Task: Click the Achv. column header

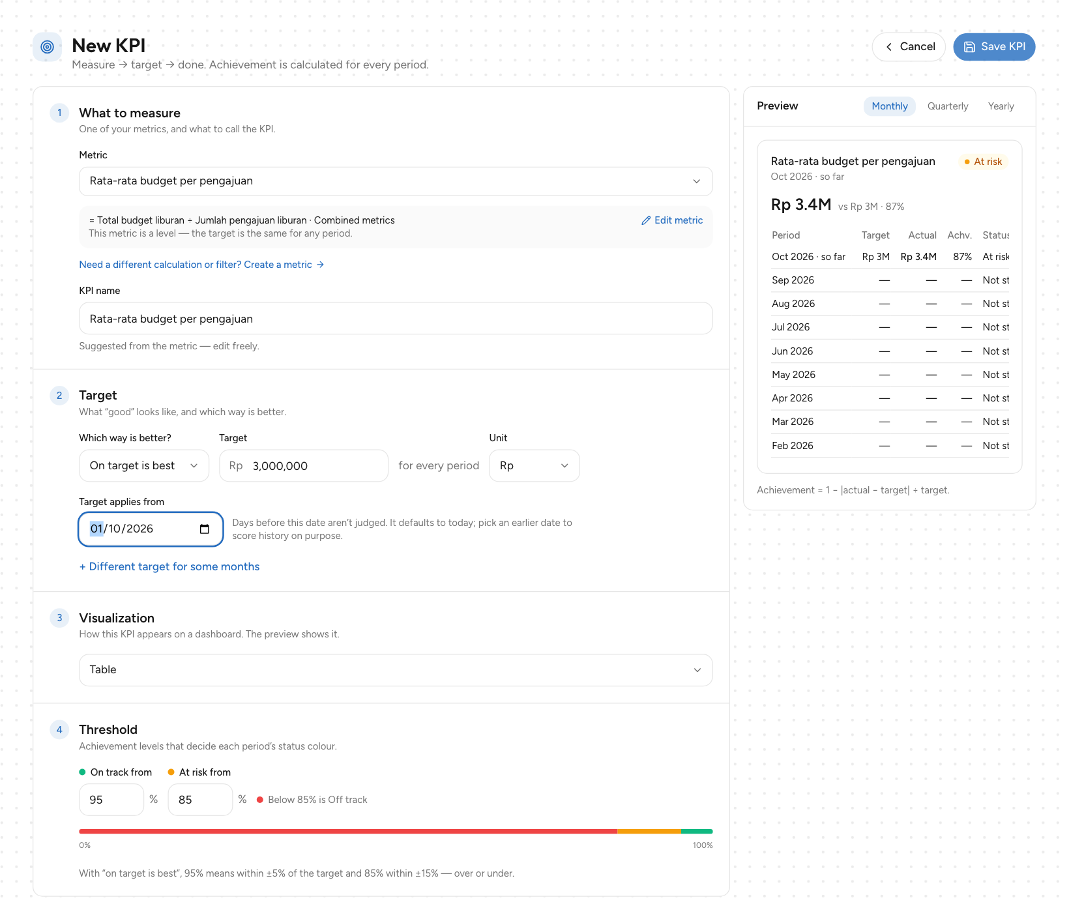Action: coord(959,235)
